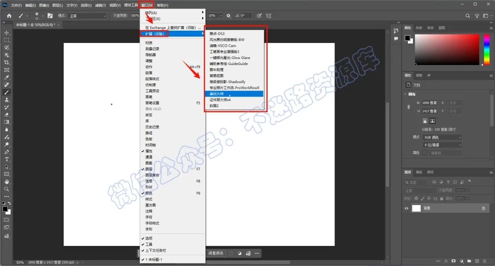Add layer mask icon in Layers panel
The image size is (495, 266).
point(454,261)
